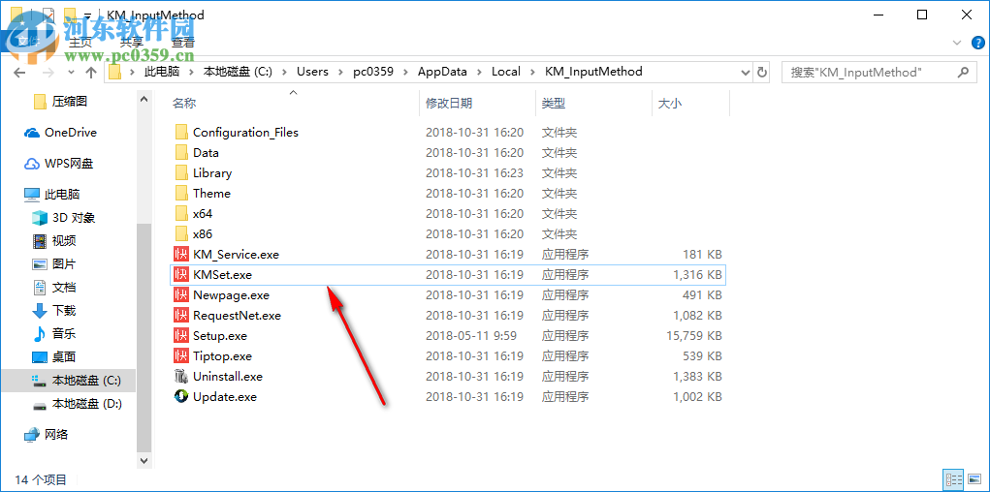Open the 共享 ribbon tab

click(x=131, y=43)
